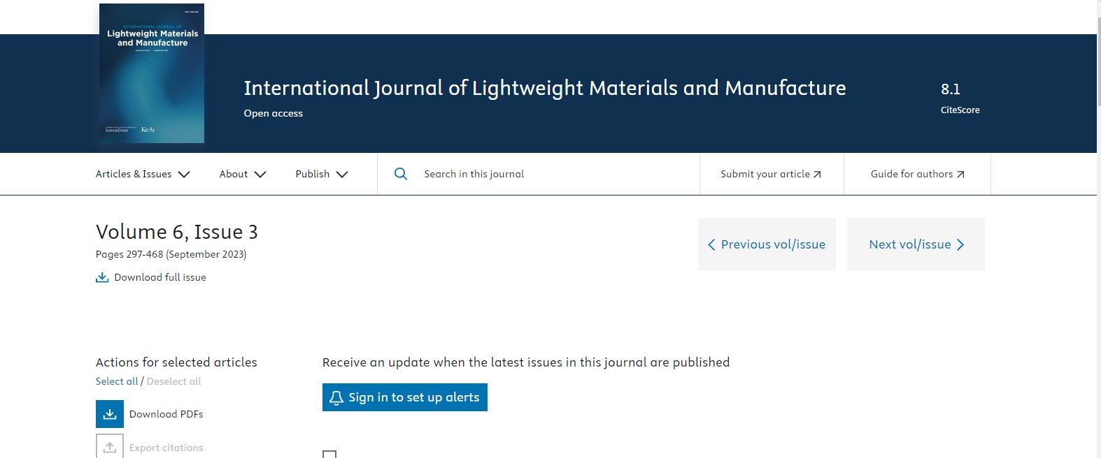Screen dimensions: 1101x458
Task: Click the search magnifier icon
Action: tap(401, 174)
